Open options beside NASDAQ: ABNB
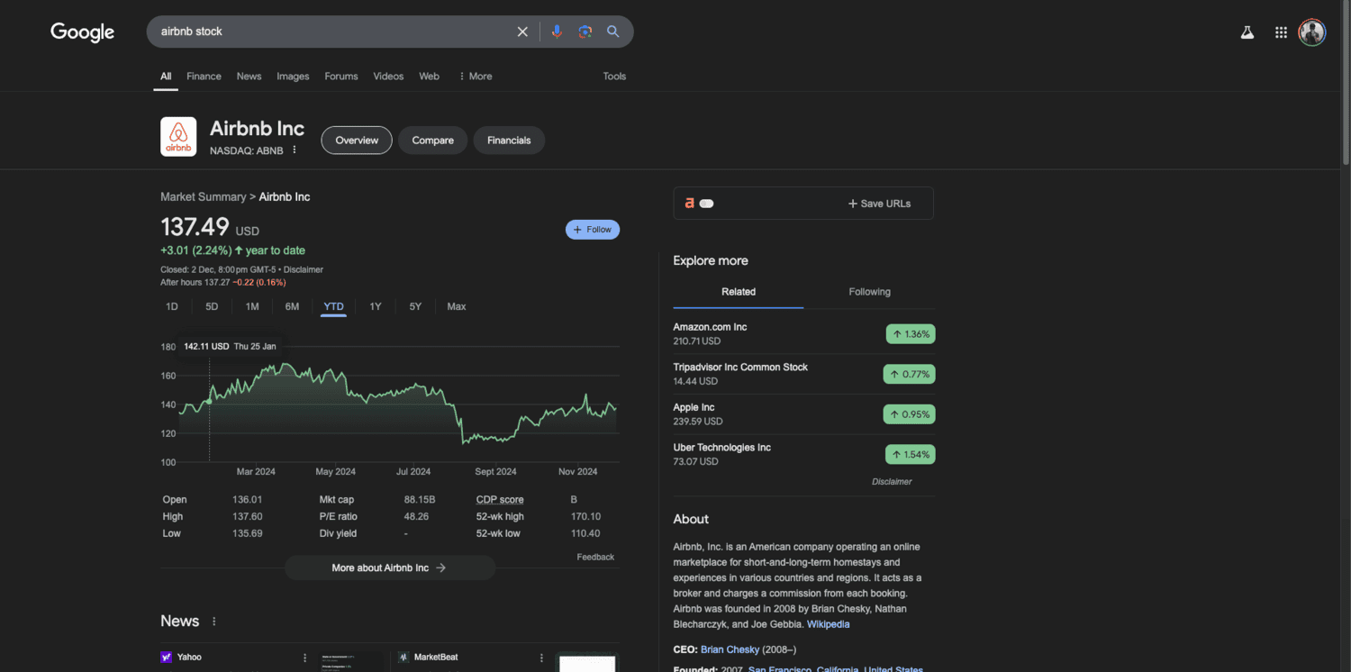The image size is (1351, 672). click(x=295, y=150)
